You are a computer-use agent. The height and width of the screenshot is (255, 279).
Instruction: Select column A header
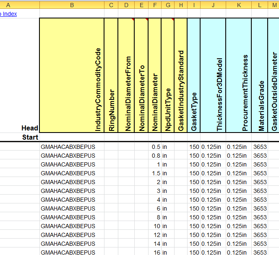click(x=20, y=5)
